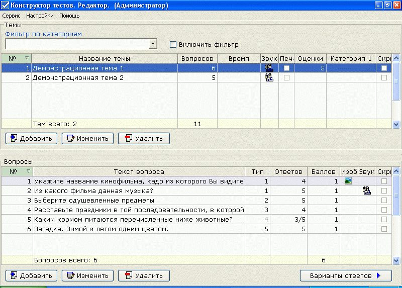The width and height of the screenshot is (402, 288).
Task: Click sort arrow in questions № column header
Action: (27, 171)
